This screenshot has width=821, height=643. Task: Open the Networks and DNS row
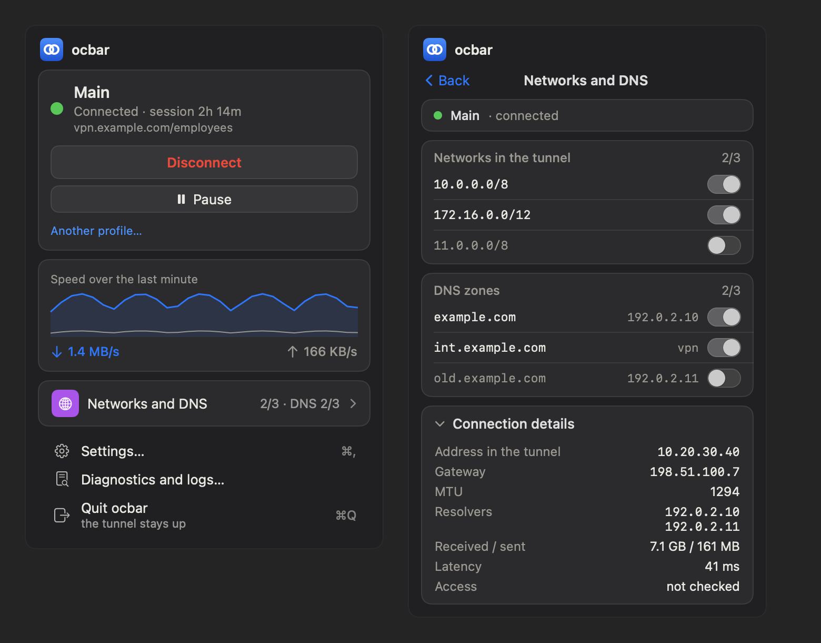point(204,403)
